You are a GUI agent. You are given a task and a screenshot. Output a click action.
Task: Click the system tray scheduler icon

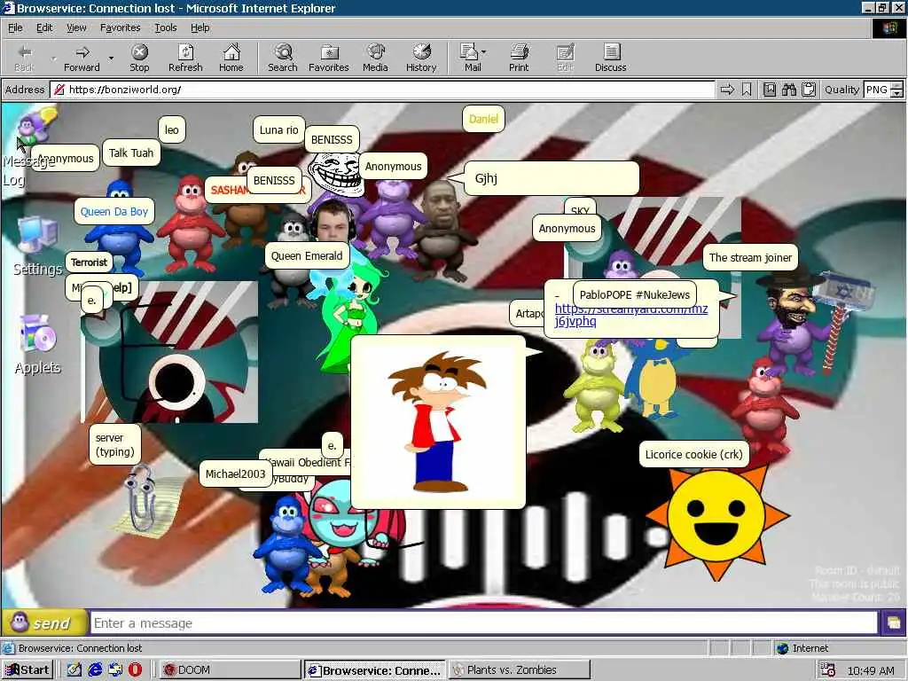828,670
